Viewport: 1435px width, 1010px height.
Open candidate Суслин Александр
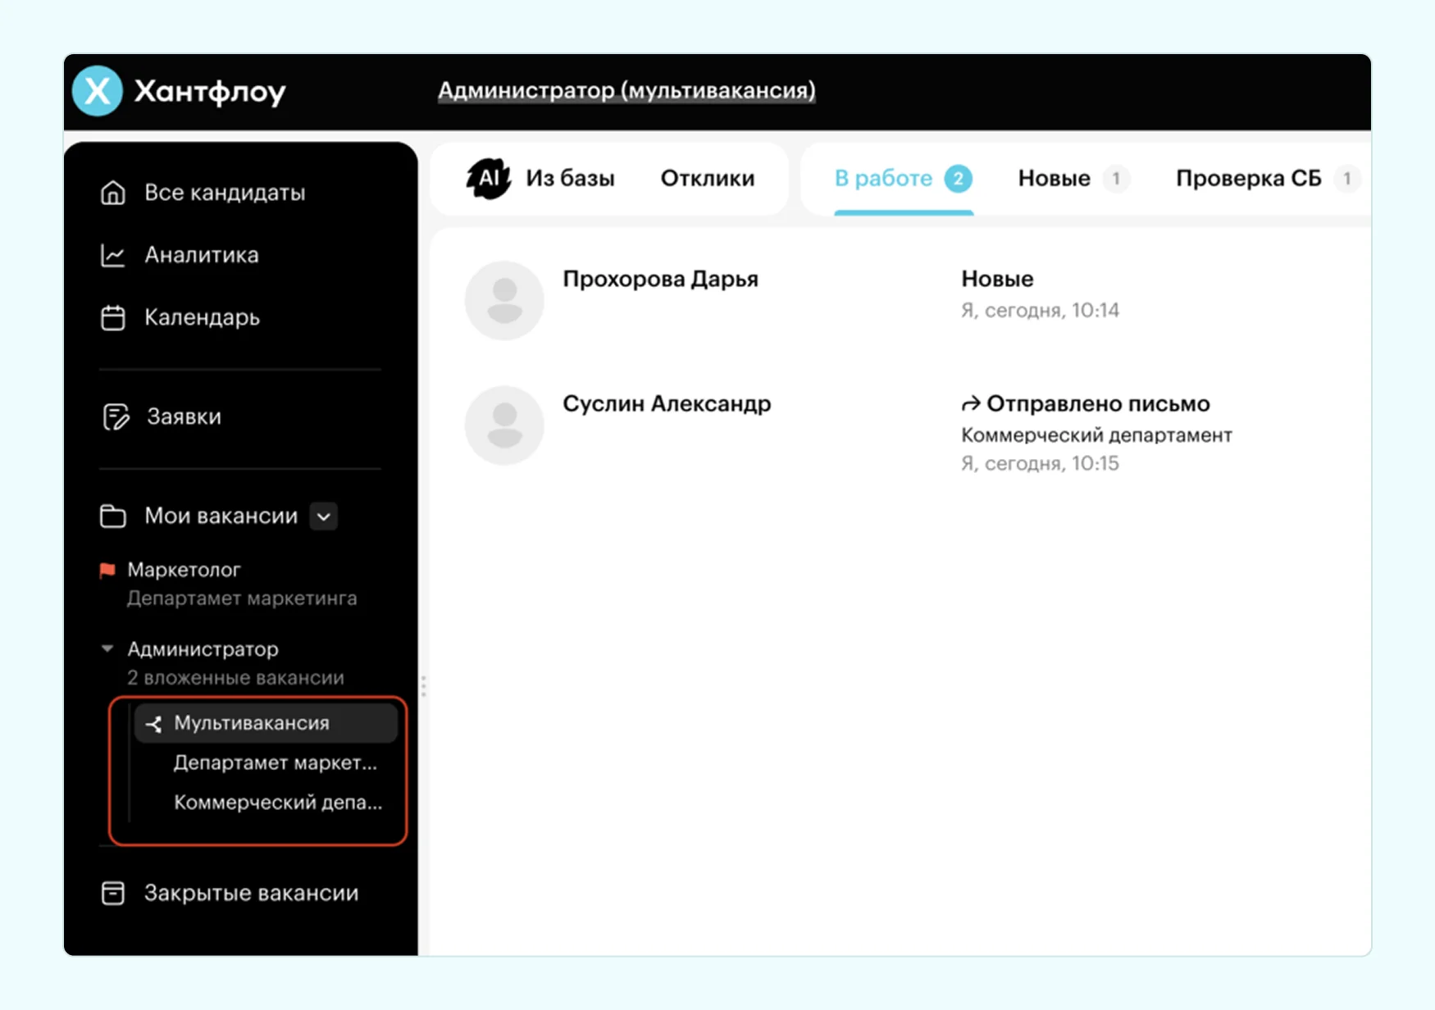[667, 403]
